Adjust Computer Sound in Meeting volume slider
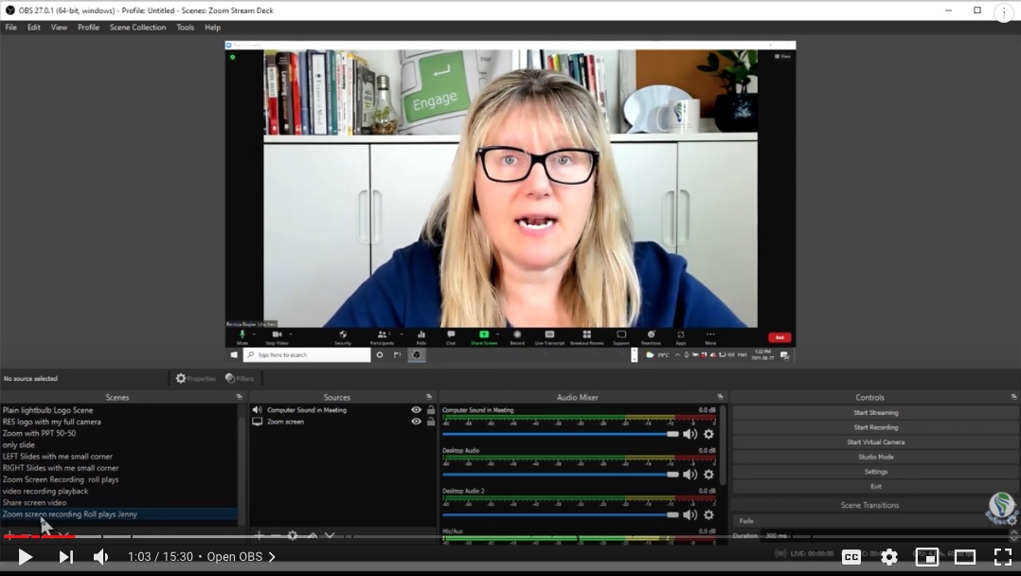This screenshot has width=1021, height=576. tap(561, 434)
